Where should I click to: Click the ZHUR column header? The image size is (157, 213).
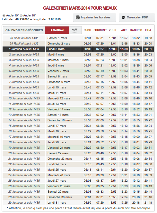click(113, 30)
